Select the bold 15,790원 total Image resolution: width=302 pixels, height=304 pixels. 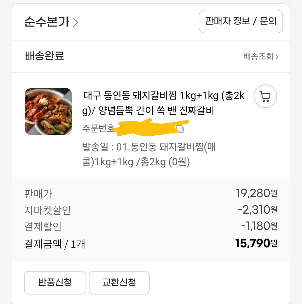tap(256, 243)
